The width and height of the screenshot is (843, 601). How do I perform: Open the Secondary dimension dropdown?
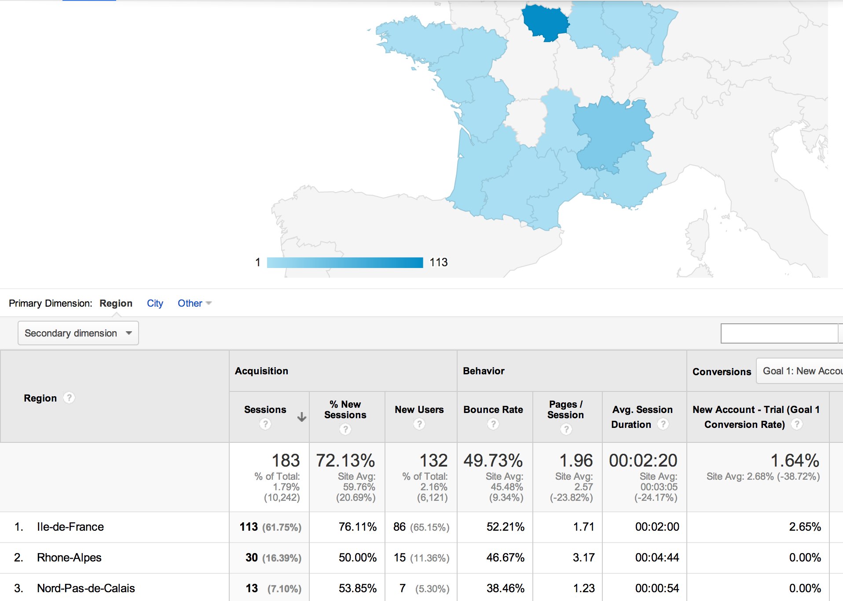point(78,333)
